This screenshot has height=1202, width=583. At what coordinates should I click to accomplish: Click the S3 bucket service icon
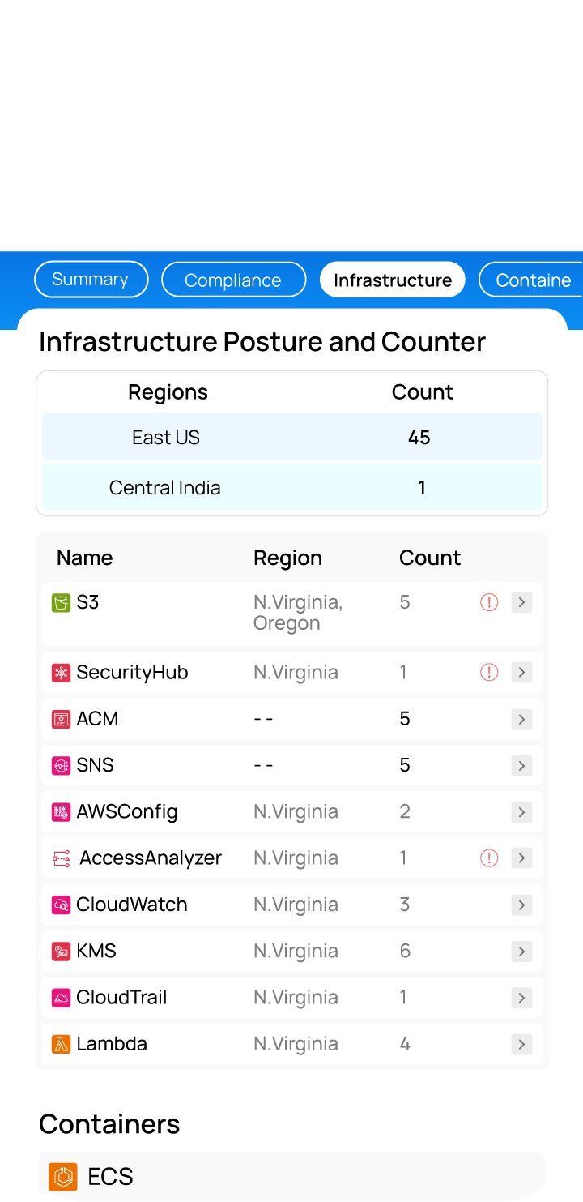click(x=61, y=603)
